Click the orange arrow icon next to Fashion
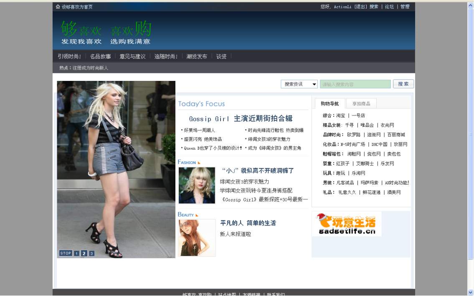 coord(199,163)
